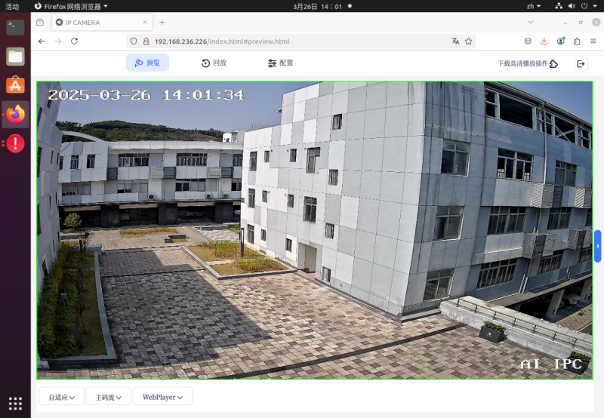This screenshot has width=604, height=418.
Task: Click the network status icon
Action: coord(559,6)
